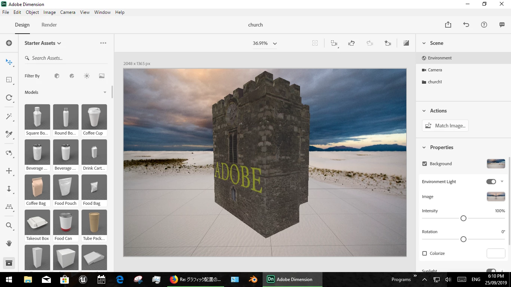Select the Orbit camera tool
511x287 pixels.
[9, 153]
